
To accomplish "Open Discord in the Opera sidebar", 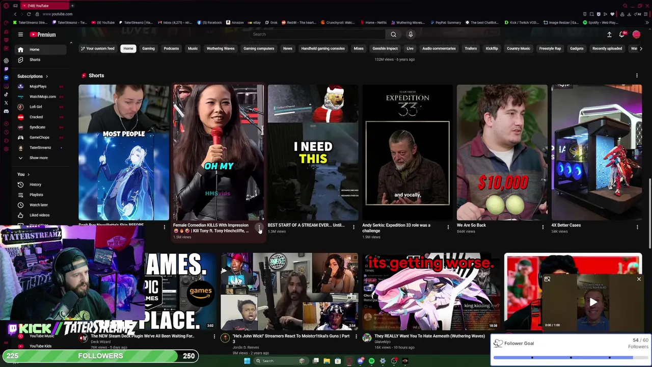I will pyautogui.click(x=6, y=111).
